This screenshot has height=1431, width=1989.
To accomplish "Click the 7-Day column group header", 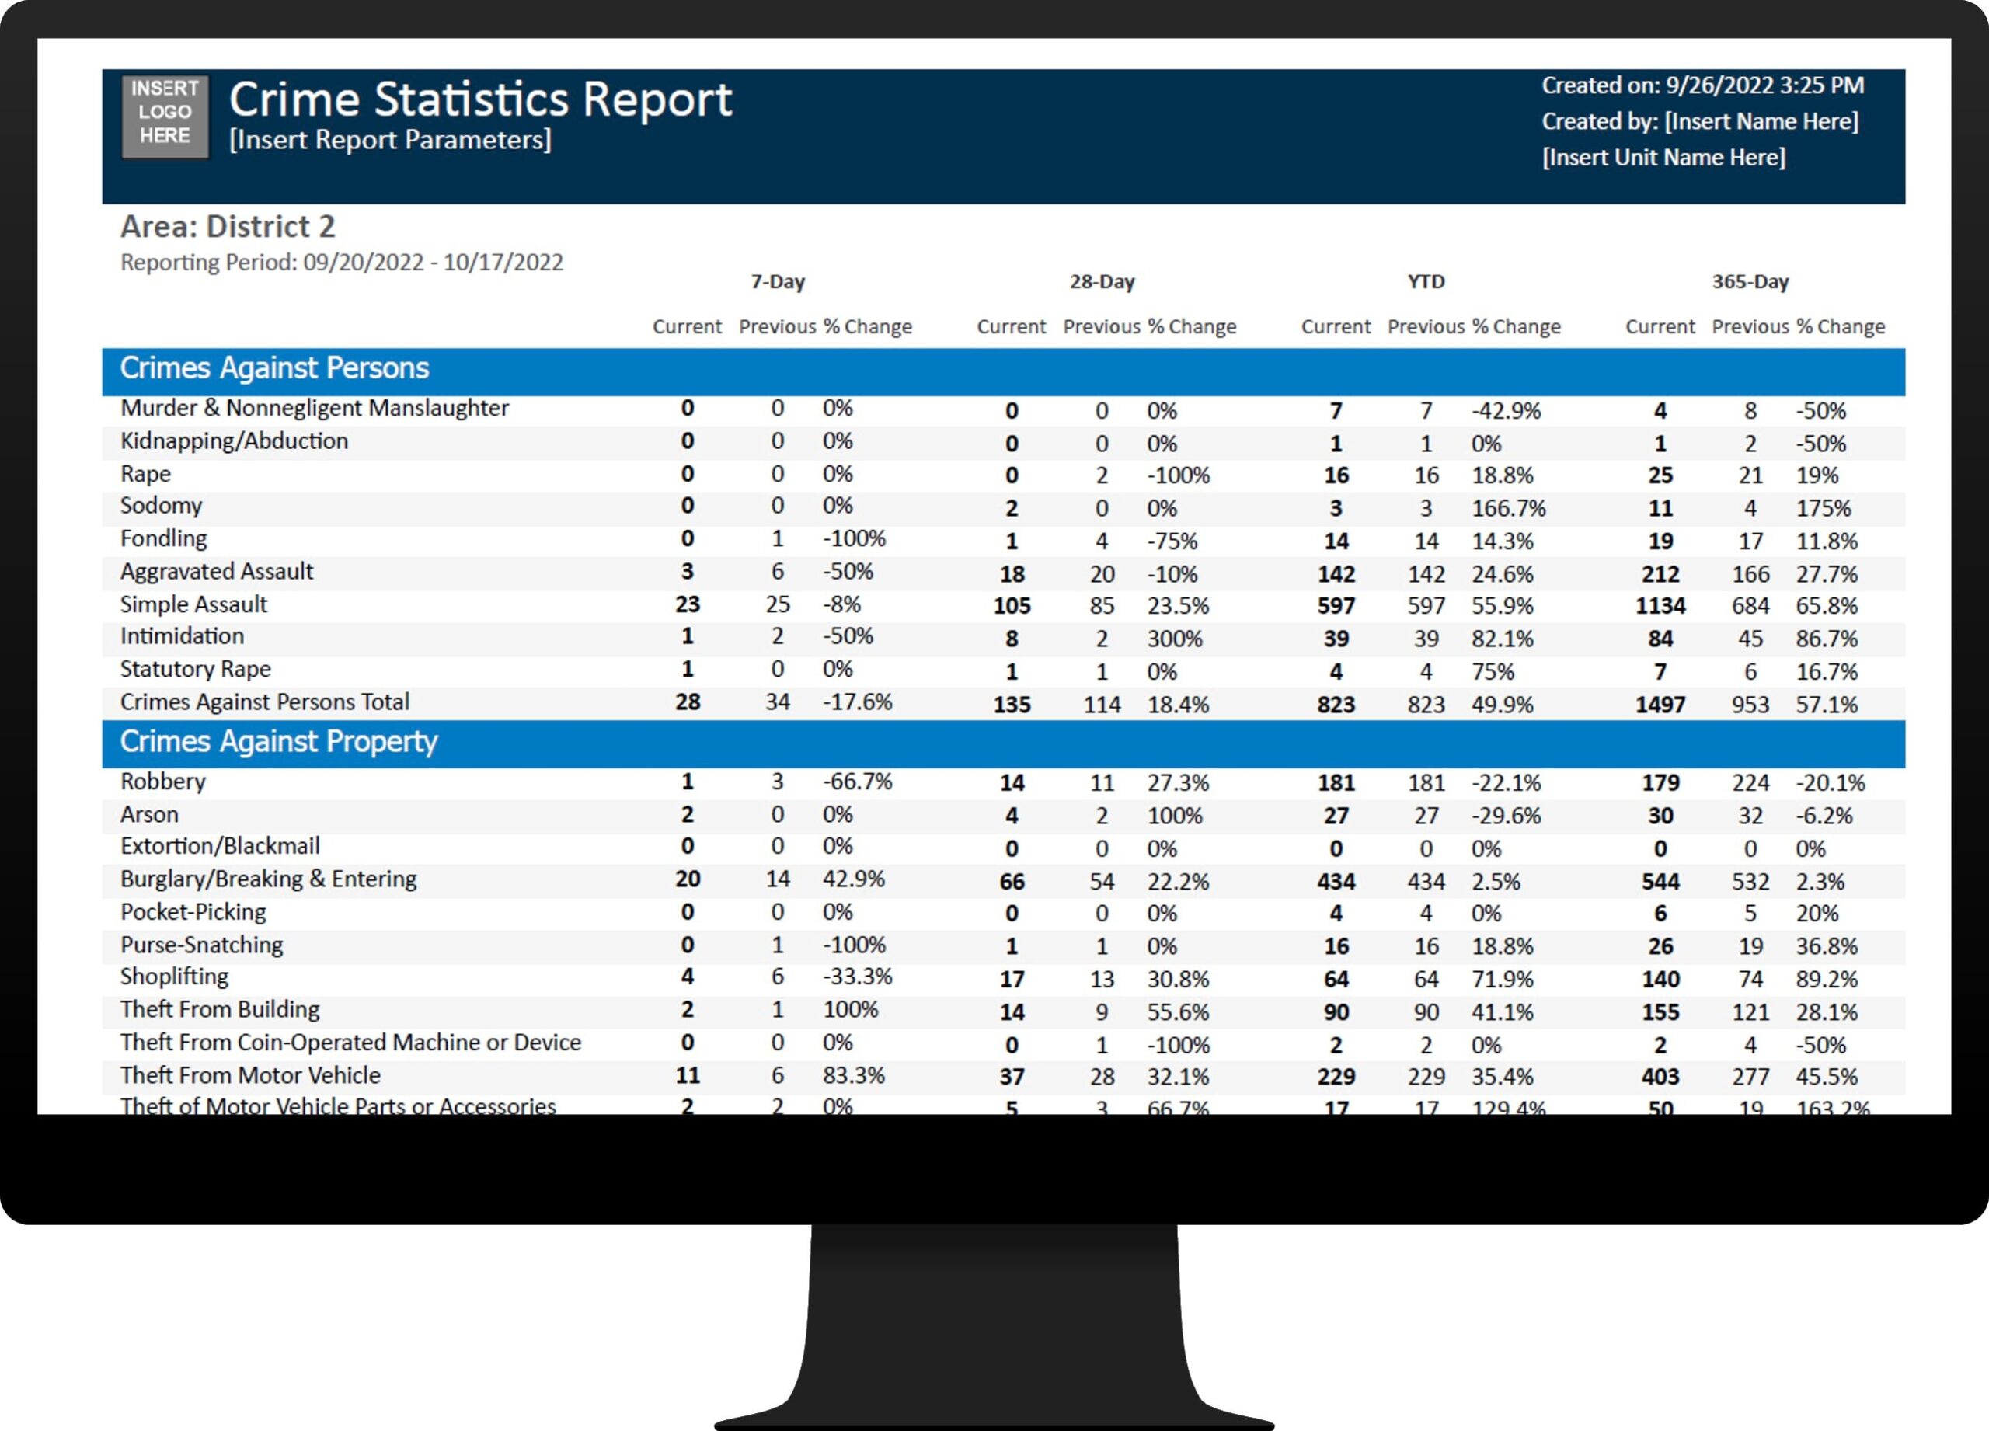I will click(x=777, y=281).
